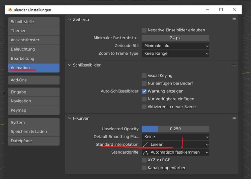Minimize the Blender Einstellungen window
The image size is (251, 179).
coord(205,10)
